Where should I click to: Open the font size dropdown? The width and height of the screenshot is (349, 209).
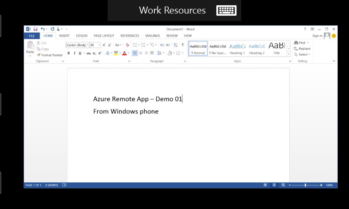click(x=99, y=45)
